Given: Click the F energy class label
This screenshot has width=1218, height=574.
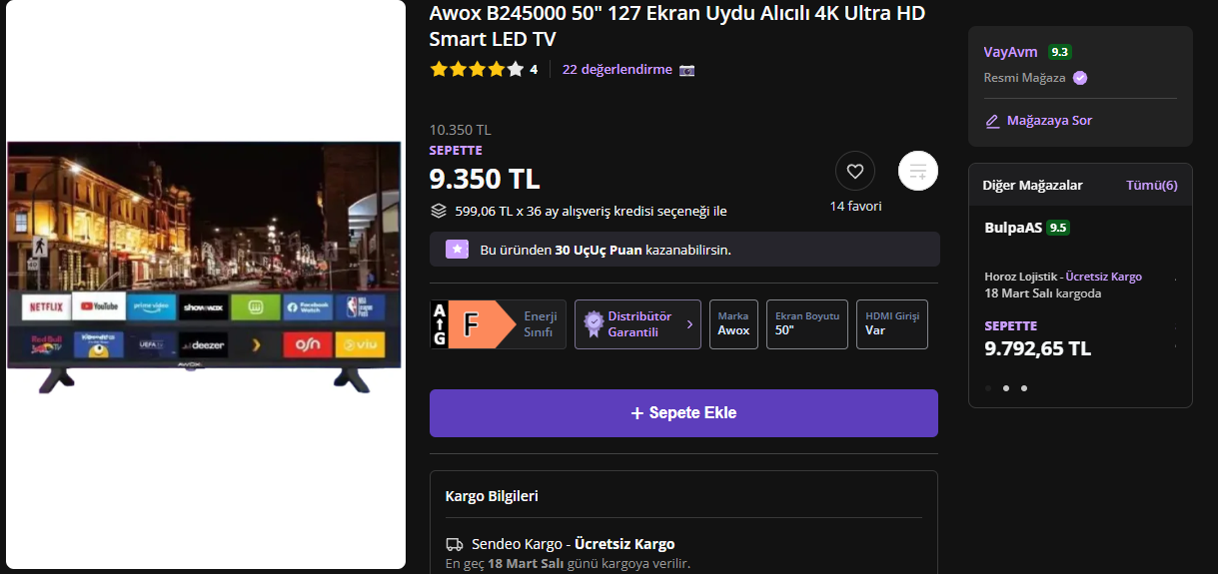Looking at the screenshot, I should [x=489, y=324].
